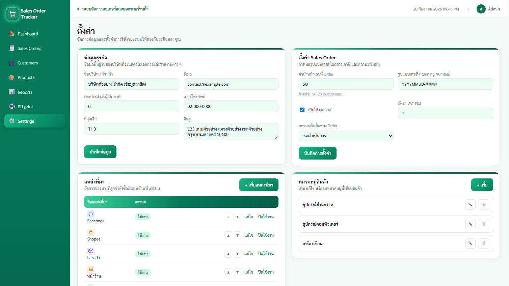Toggle the เปิดใช้งาน VAT checkbox

point(302,110)
